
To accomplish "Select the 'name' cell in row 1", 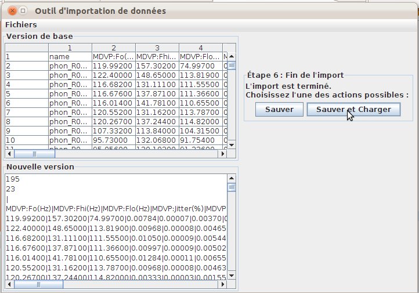I will 70,57.
